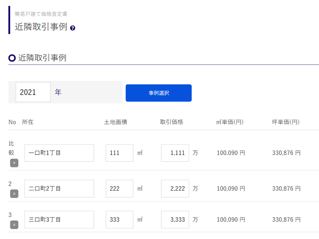Click the 一口町1丁目 location field
The width and height of the screenshot is (319, 239).
pyautogui.click(x=59, y=153)
